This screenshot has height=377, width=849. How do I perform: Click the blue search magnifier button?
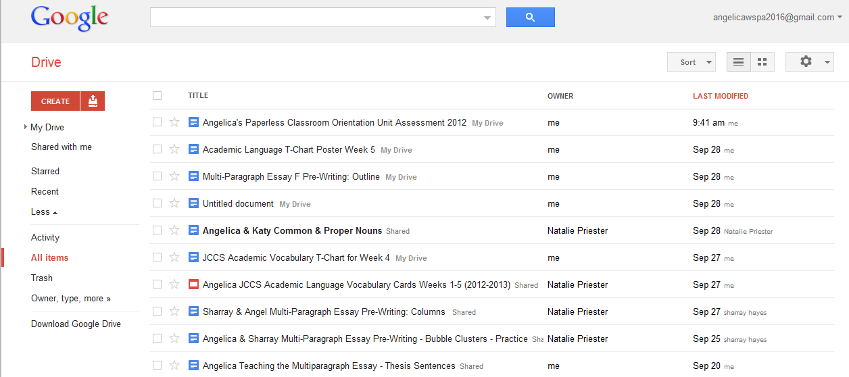click(x=530, y=18)
